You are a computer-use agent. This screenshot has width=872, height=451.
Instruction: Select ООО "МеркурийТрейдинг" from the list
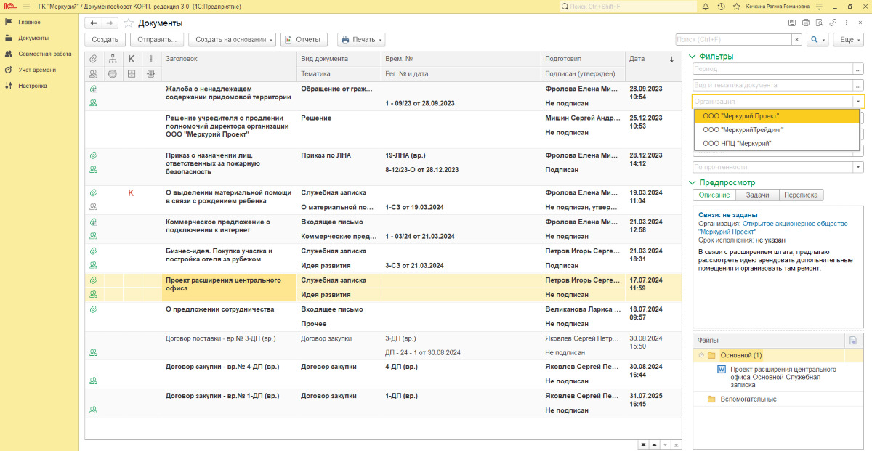click(743, 129)
